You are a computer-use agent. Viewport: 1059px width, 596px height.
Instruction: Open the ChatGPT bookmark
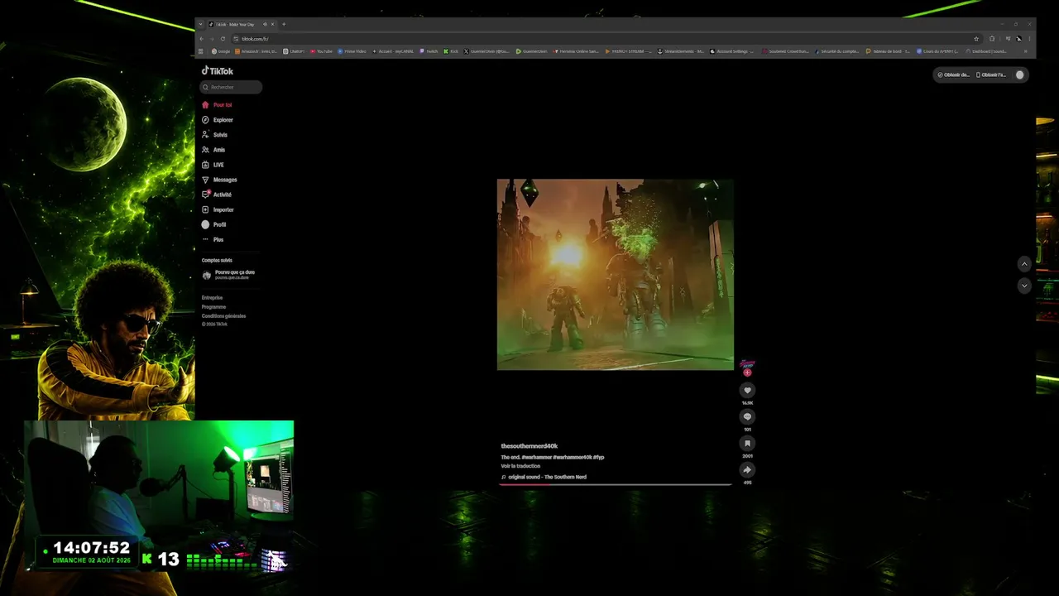294,51
